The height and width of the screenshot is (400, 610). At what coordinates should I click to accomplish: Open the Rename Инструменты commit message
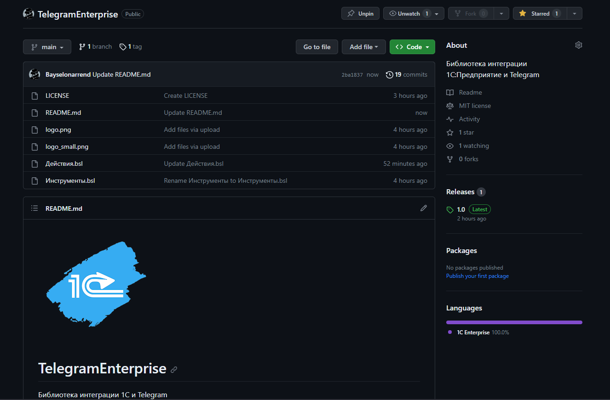tap(225, 180)
